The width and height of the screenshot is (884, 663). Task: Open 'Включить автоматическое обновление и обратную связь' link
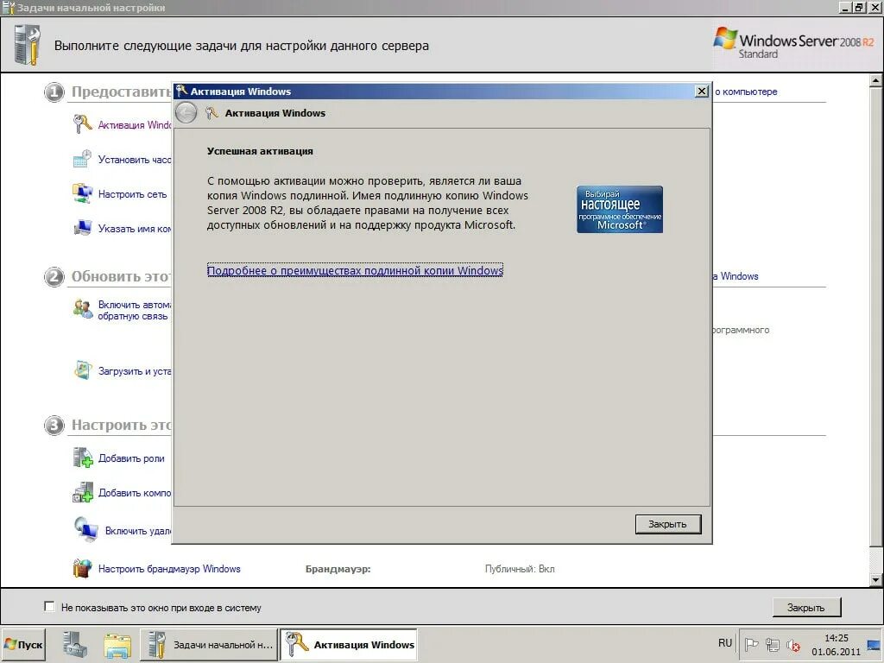pos(134,310)
